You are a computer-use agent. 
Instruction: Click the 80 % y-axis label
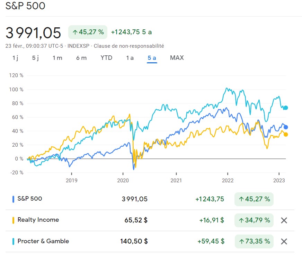[18, 103]
